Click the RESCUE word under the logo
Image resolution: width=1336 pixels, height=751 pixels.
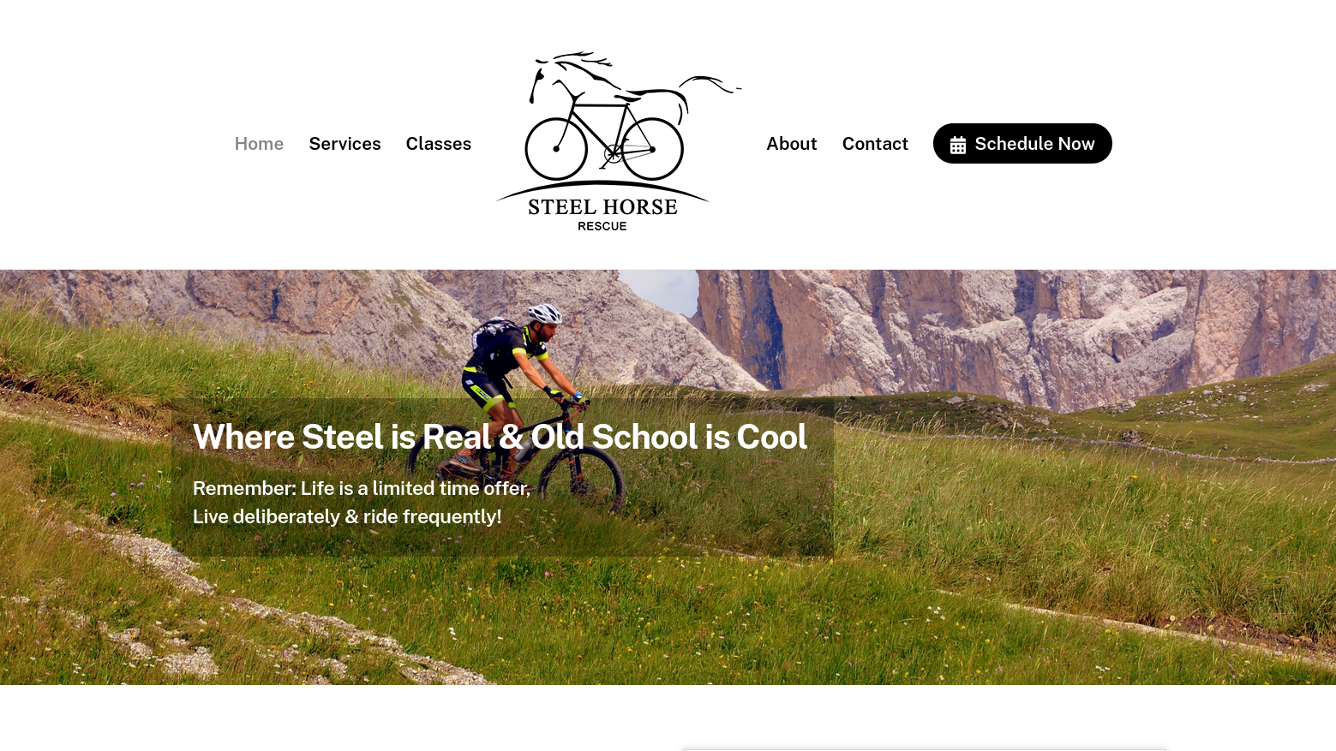point(602,227)
